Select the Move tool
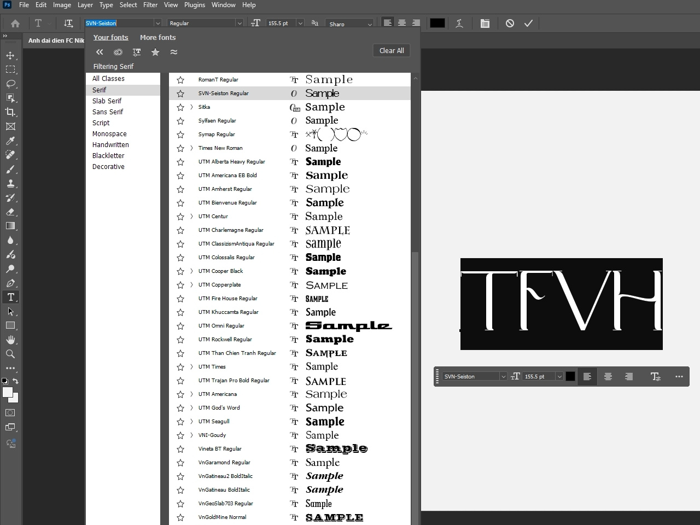This screenshot has height=525, width=700. pyautogui.click(x=10, y=55)
